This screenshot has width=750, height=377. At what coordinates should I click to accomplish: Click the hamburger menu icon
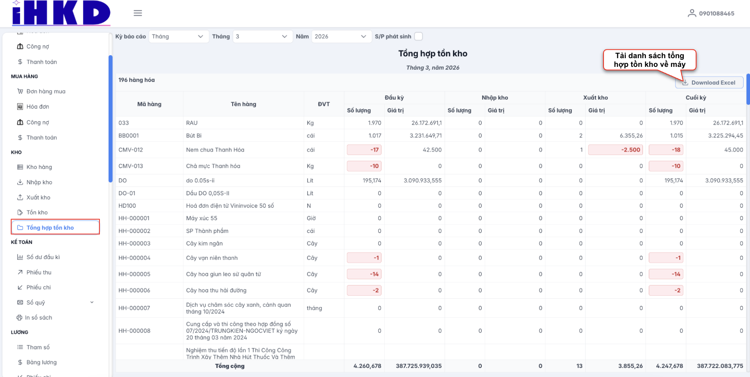[138, 13]
